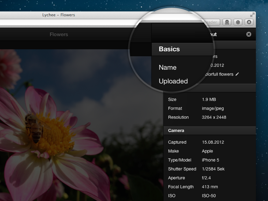Screen dimensions: 268x201
Task: Click the pencil icon to edit description
Action: (237, 74)
